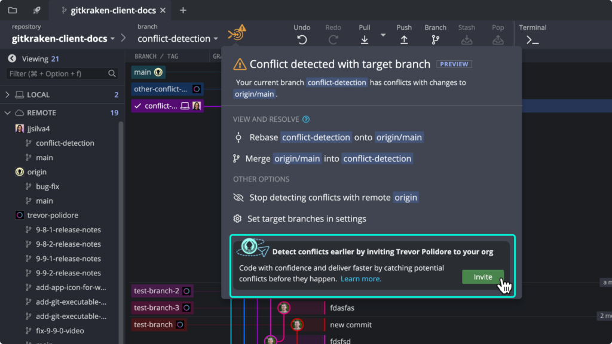The height and width of the screenshot is (344, 612).
Task: Select bug-fix branch under origin
Action: click(47, 186)
